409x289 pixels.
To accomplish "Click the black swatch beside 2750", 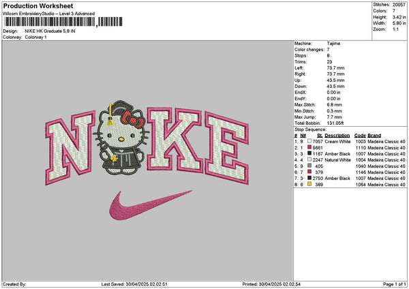I will [309, 178].
